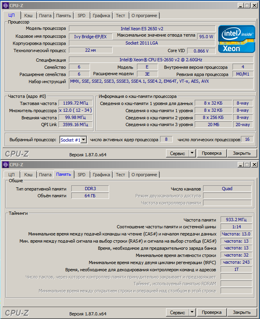This screenshot has width=260, height=319.
Task: Open the Кэш tab in bottom window
Action: [x=28, y=175]
